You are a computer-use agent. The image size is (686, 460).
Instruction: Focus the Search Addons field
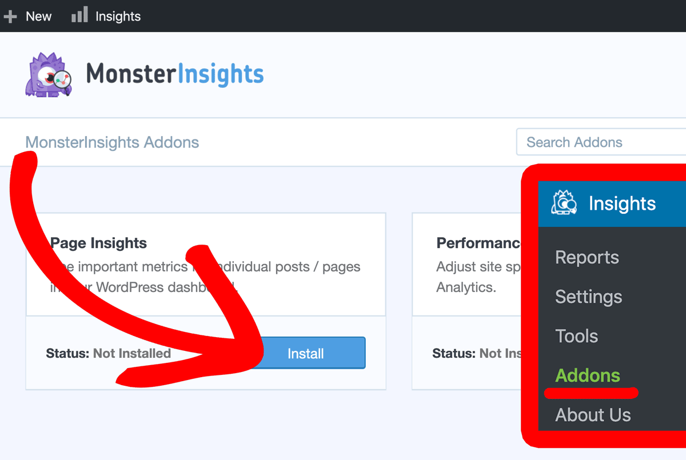tap(601, 142)
